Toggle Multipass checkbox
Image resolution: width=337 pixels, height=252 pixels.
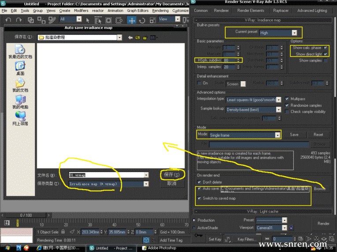pyautogui.click(x=287, y=99)
